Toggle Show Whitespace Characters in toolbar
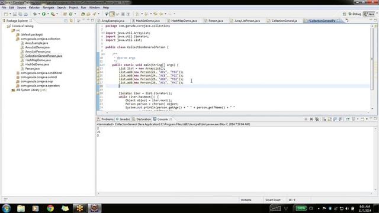This screenshot has height=213, width=379. (x=129, y=14)
